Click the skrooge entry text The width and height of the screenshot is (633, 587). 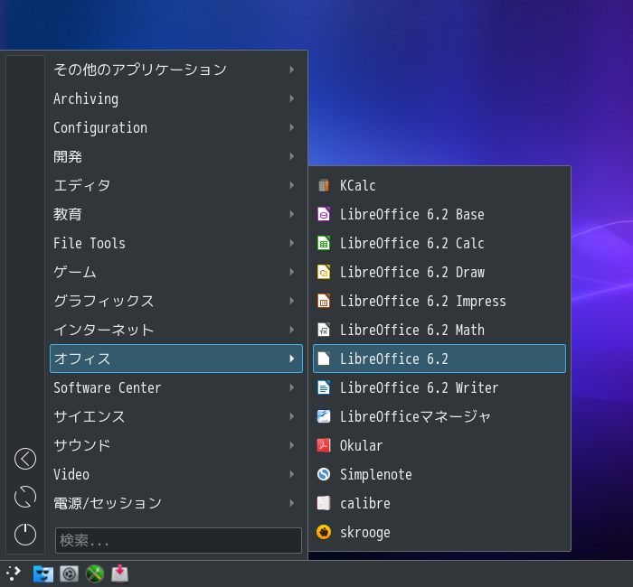coord(365,533)
